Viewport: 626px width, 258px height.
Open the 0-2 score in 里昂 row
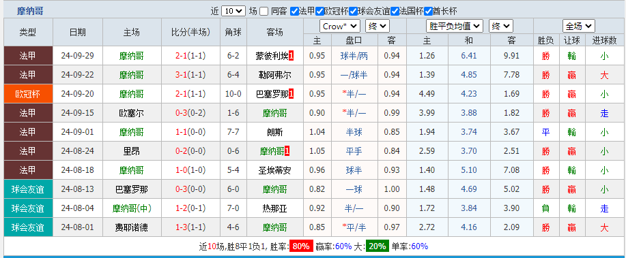click(182, 151)
